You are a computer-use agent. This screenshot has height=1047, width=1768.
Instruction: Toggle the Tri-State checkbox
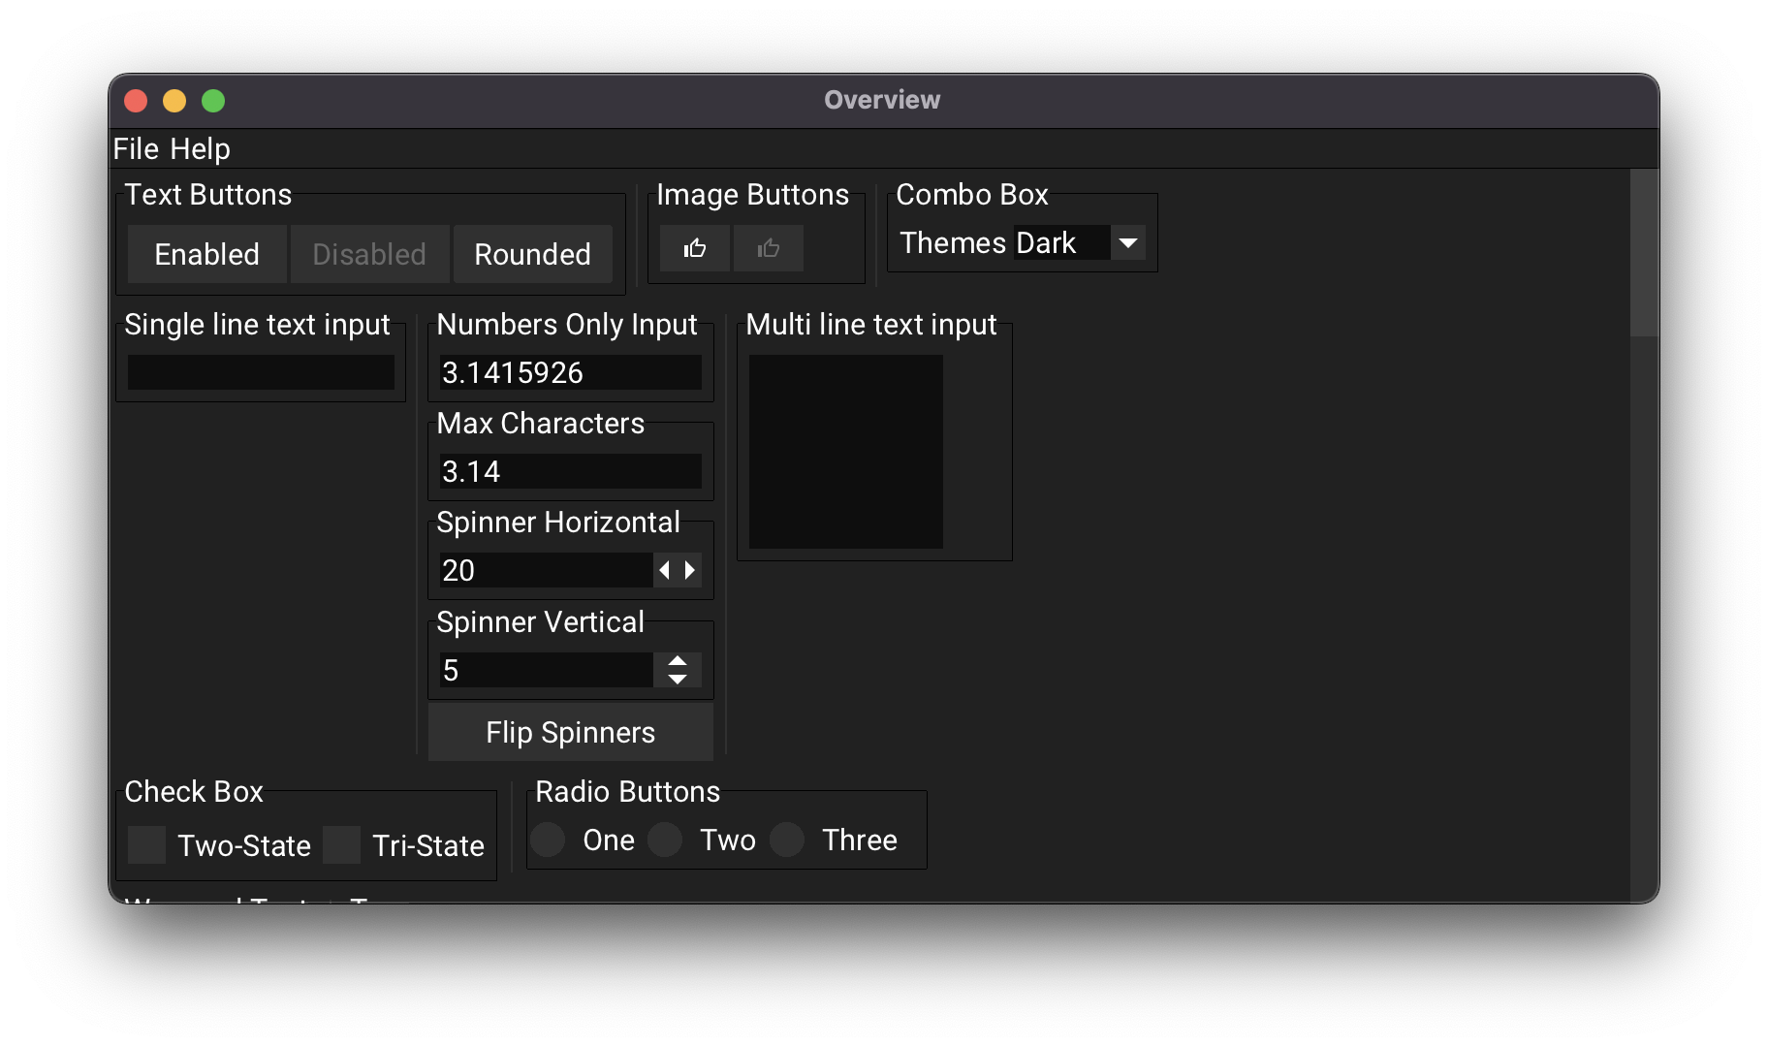coord(341,844)
